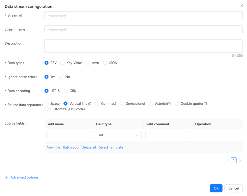
Task: Go to previous page of source fields
Action: click(x=228, y=160)
